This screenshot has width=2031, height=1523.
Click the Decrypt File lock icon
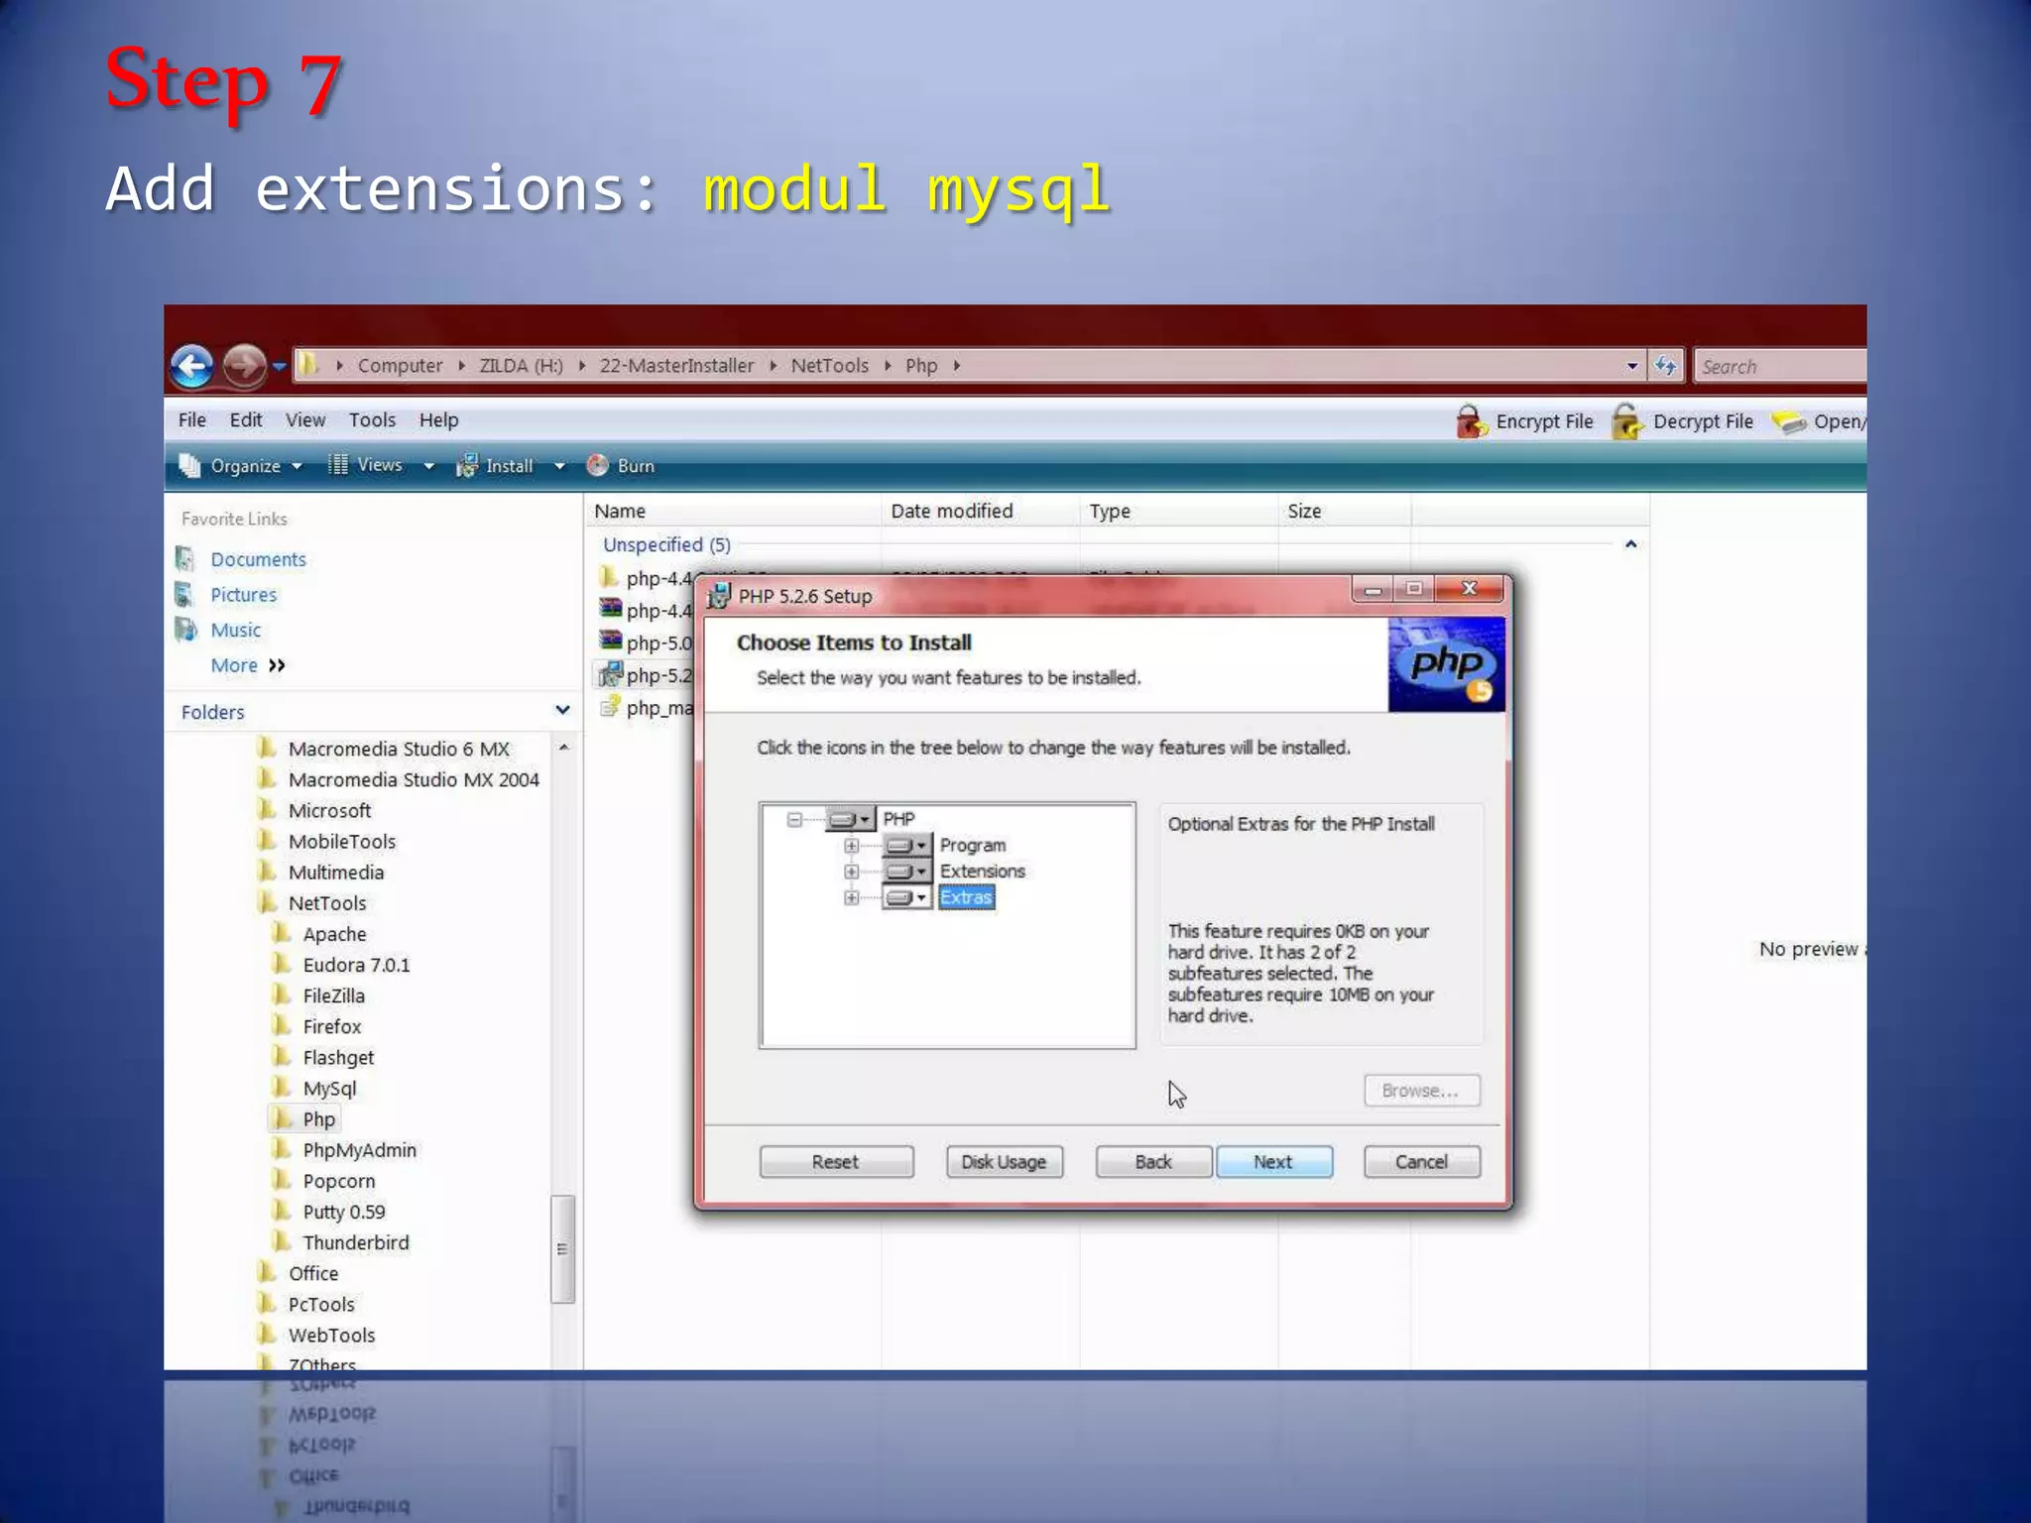(1626, 421)
